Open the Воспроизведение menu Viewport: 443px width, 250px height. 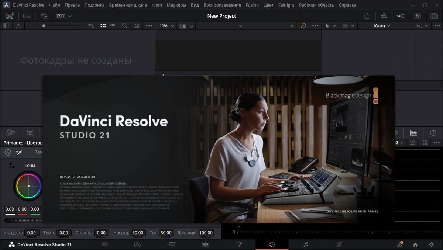click(x=222, y=5)
